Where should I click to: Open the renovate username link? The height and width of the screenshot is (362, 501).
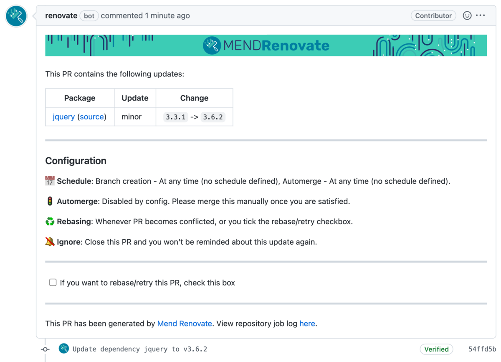coord(61,15)
